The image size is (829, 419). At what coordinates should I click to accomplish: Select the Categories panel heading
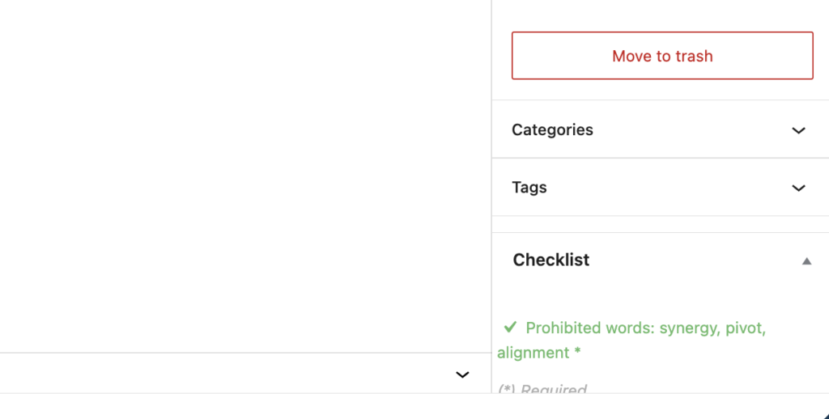coord(552,130)
